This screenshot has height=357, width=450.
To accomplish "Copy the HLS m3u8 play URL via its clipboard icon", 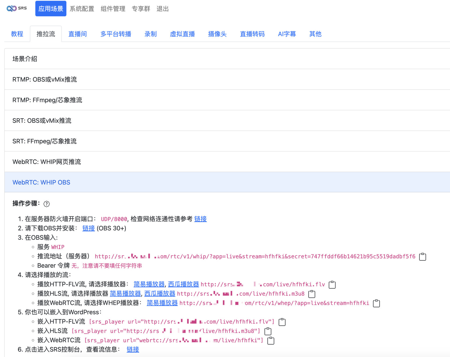I will click(x=312, y=294).
